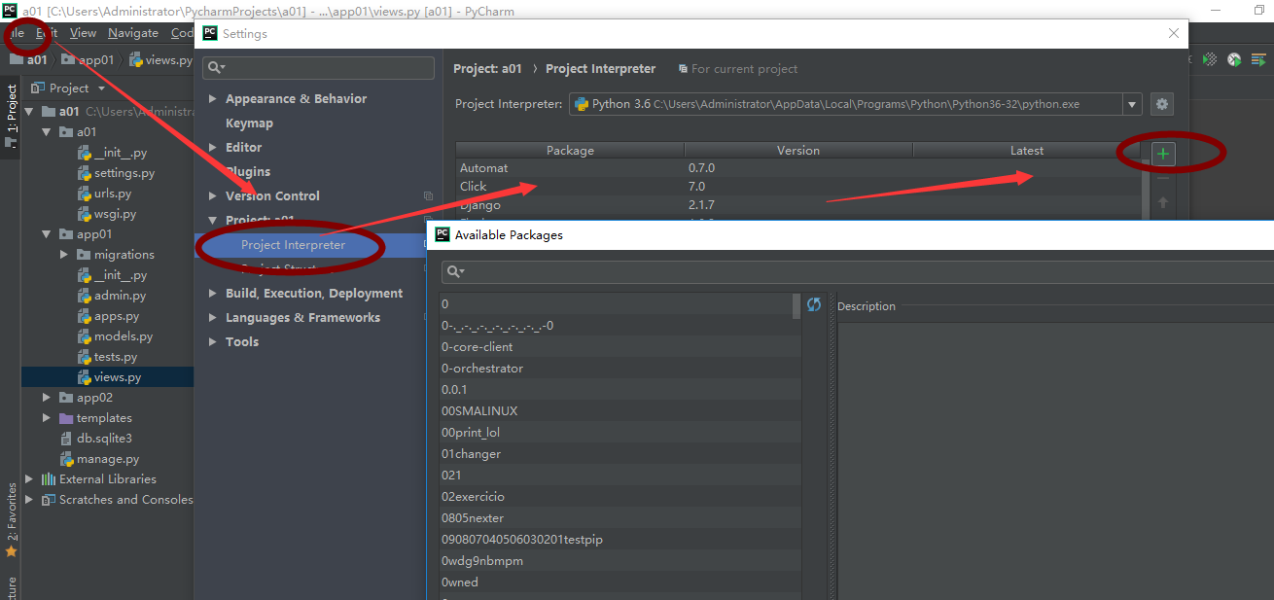Image resolution: width=1274 pixels, height=600 pixels.
Task: Select db.sqlite3 in the project tree
Action: 95,439
